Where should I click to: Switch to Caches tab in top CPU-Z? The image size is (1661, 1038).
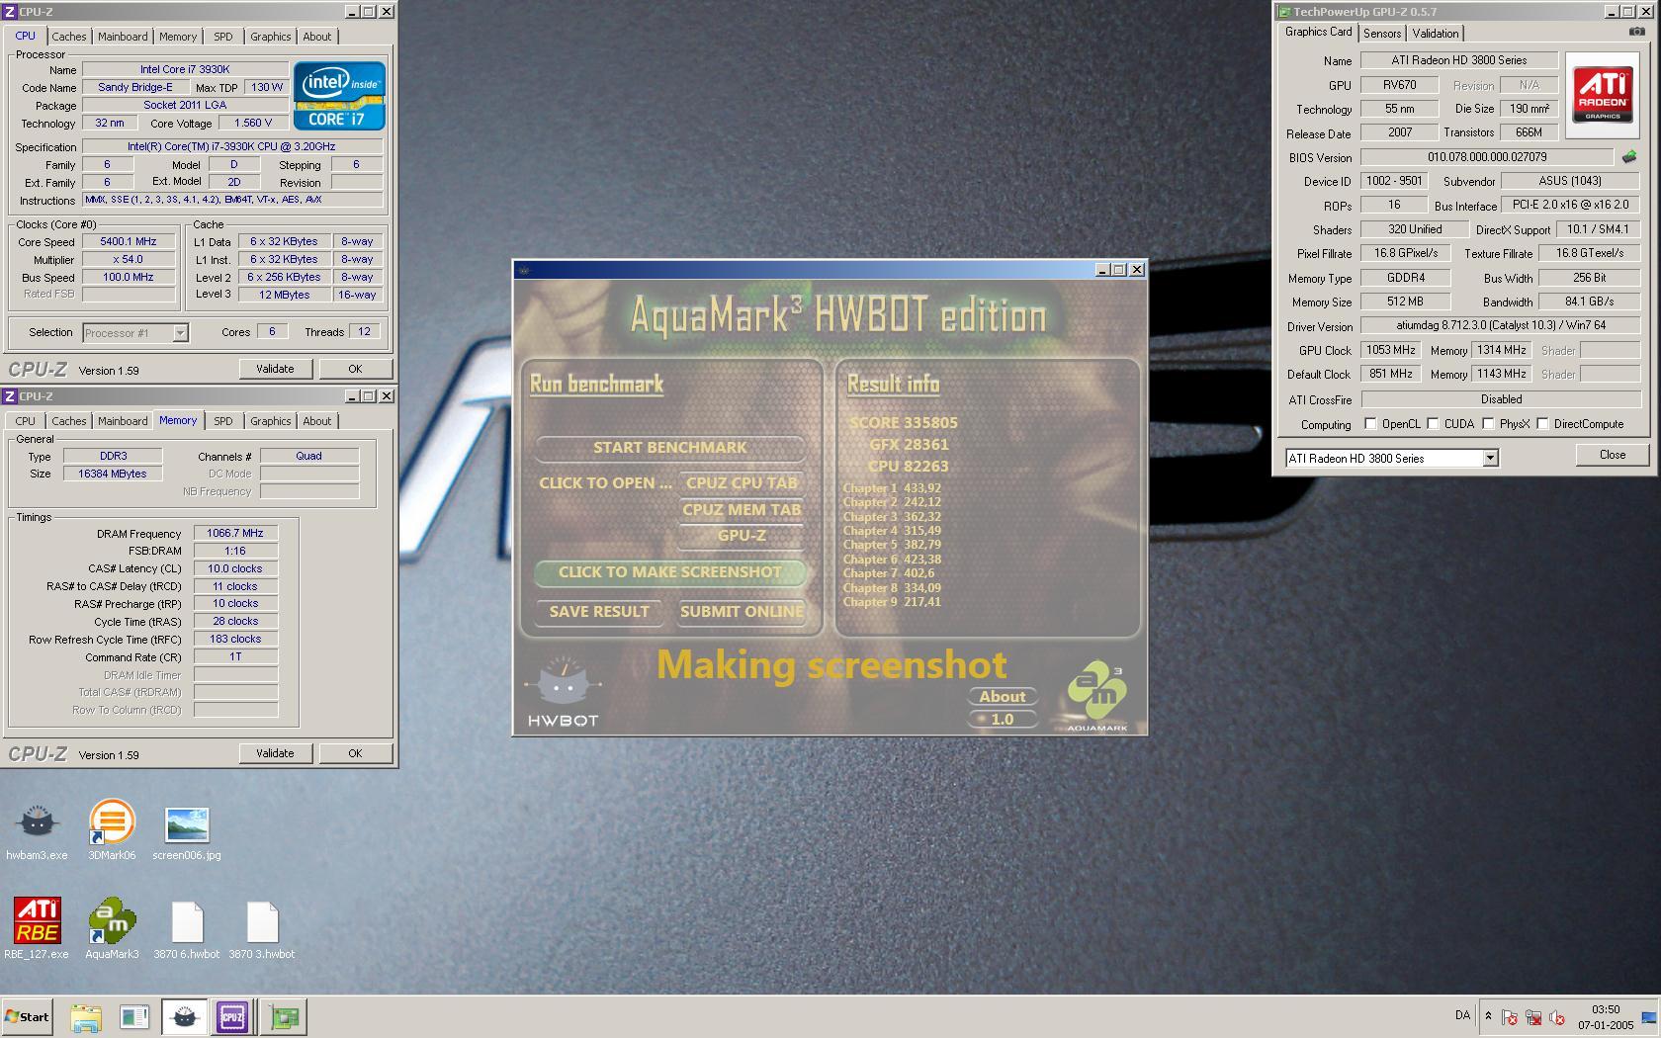pyautogui.click(x=69, y=37)
